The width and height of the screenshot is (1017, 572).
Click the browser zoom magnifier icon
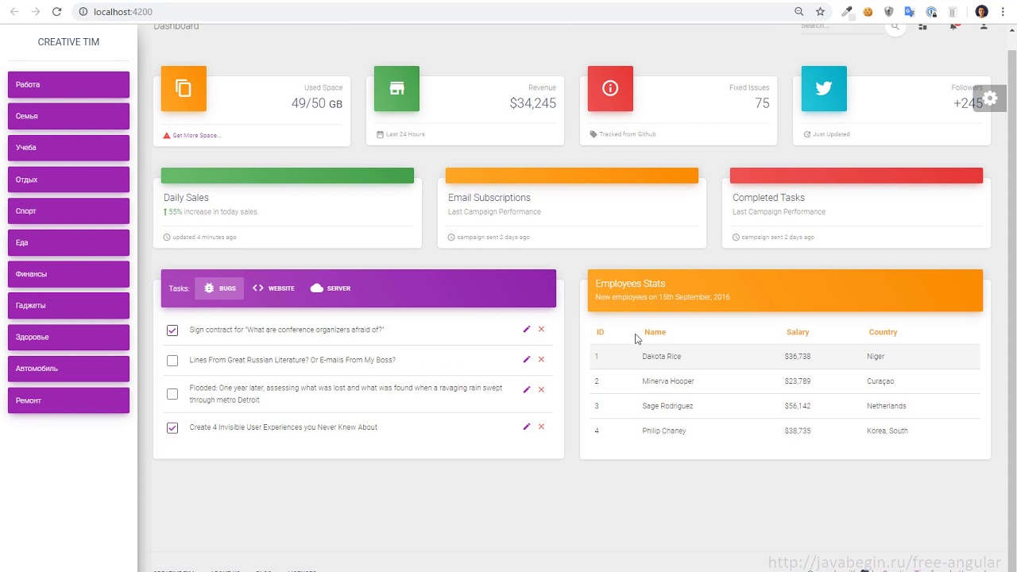pyautogui.click(x=799, y=12)
